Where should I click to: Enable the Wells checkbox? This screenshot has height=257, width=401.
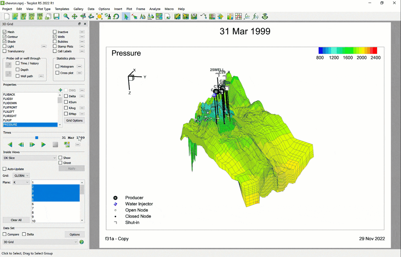[x=55, y=37]
